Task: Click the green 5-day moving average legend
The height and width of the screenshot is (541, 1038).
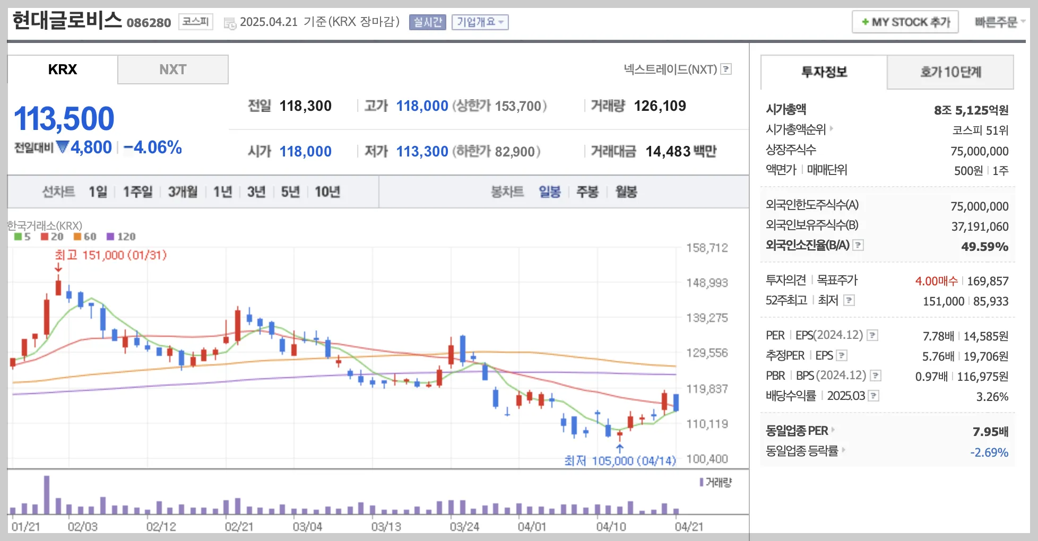Action: coord(22,237)
